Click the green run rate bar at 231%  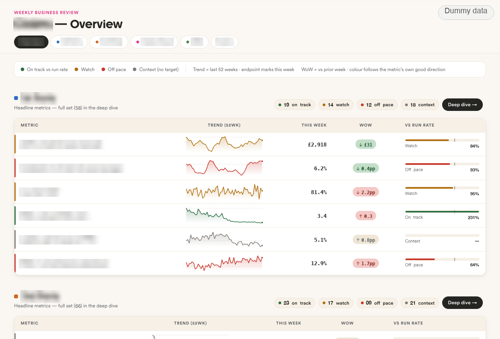(x=442, y=211)
